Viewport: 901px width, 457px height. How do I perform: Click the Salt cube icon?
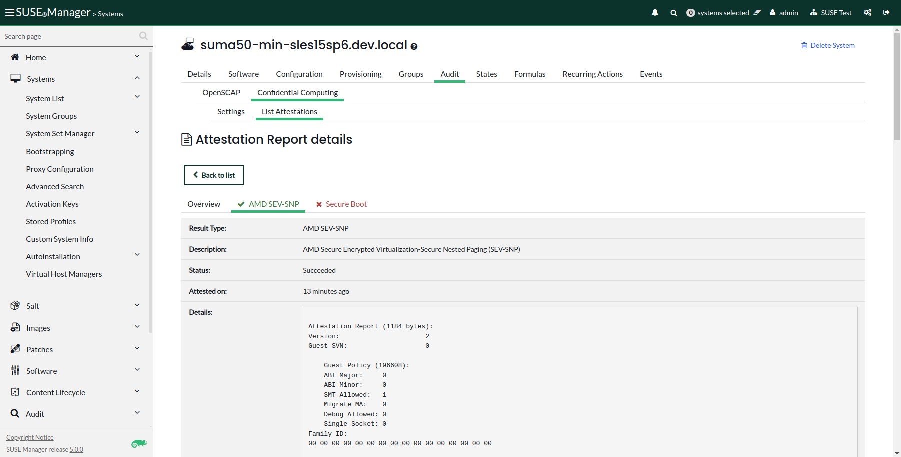(x=15, y=306)
